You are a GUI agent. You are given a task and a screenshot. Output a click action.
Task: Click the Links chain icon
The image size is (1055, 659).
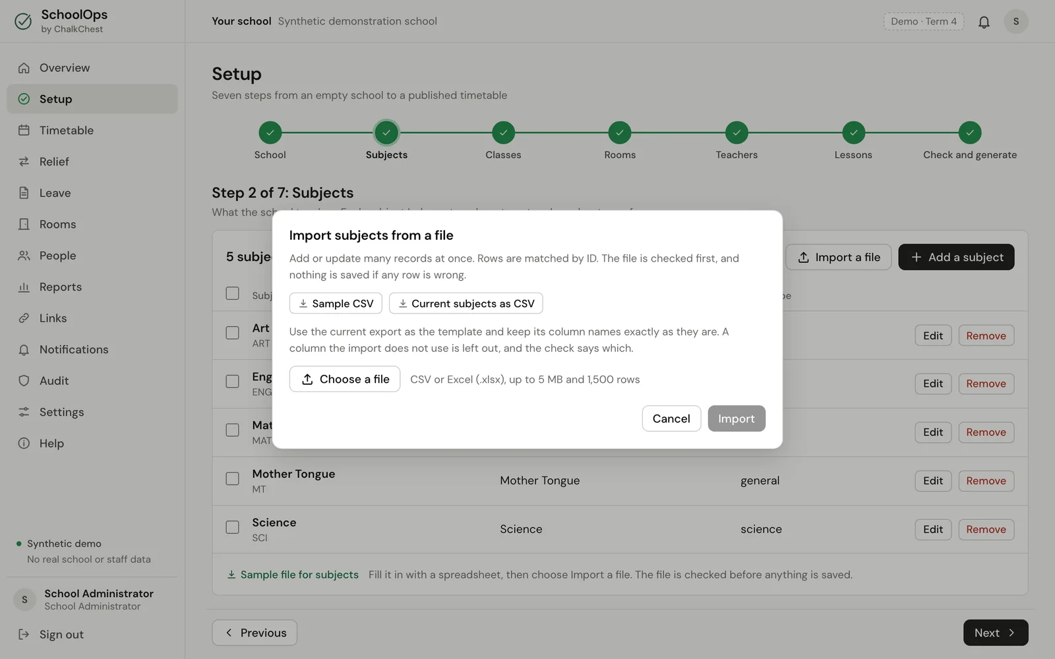24,318
